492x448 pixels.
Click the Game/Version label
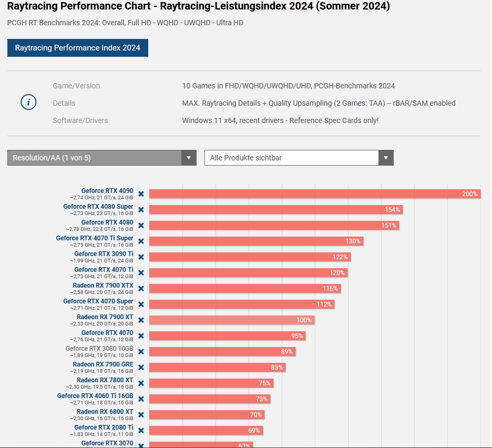click(x=76, y=86)
